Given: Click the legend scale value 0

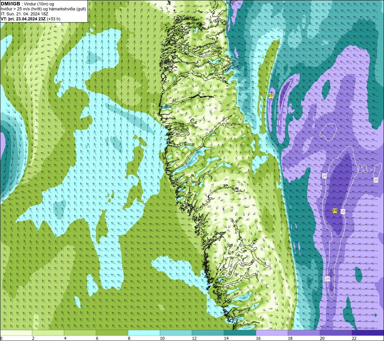Looking at the screenshot, I should click(x=1, y=338).
